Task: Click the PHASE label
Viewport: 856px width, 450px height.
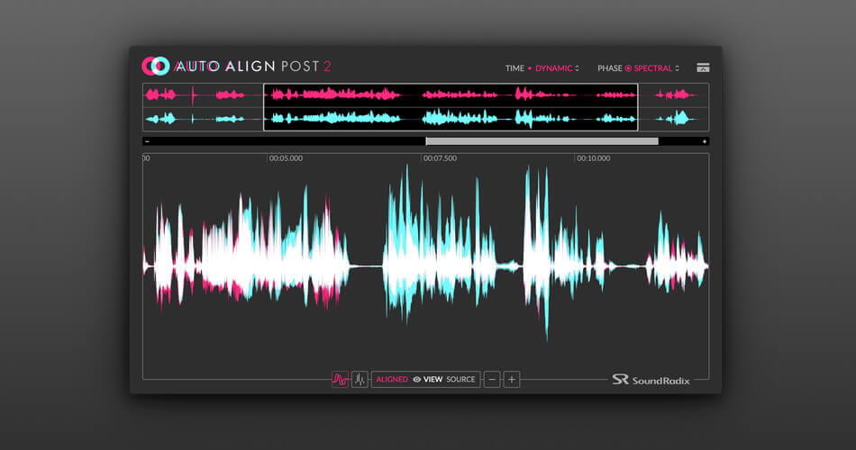Action: tap(610, 68)
